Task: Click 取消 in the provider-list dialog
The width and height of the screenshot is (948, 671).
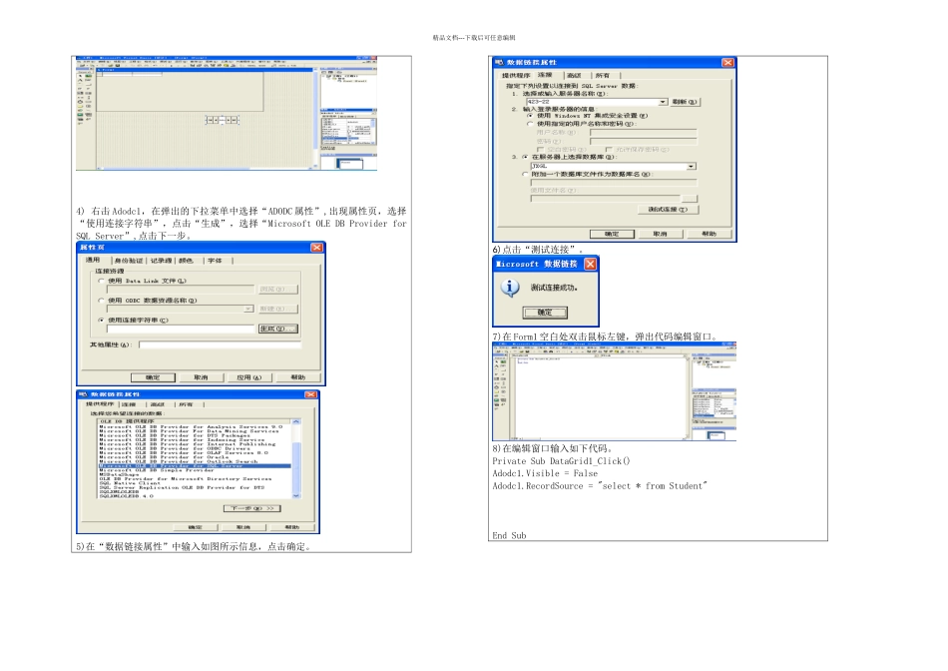Action: (x=243, y=527)
